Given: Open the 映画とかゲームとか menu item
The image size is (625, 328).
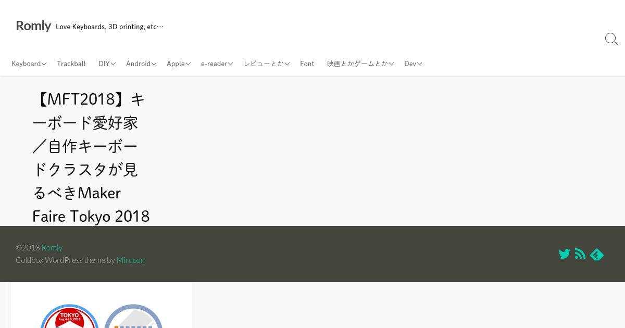Looking at the screenshot, I should [358, 64].
